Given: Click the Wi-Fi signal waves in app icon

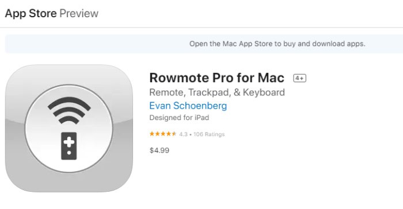Looking at the screenshot, I should 69,111.
